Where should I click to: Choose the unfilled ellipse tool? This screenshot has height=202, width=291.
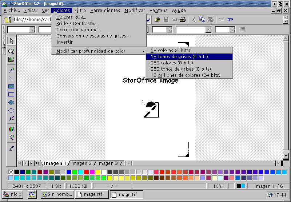point(11,111)
